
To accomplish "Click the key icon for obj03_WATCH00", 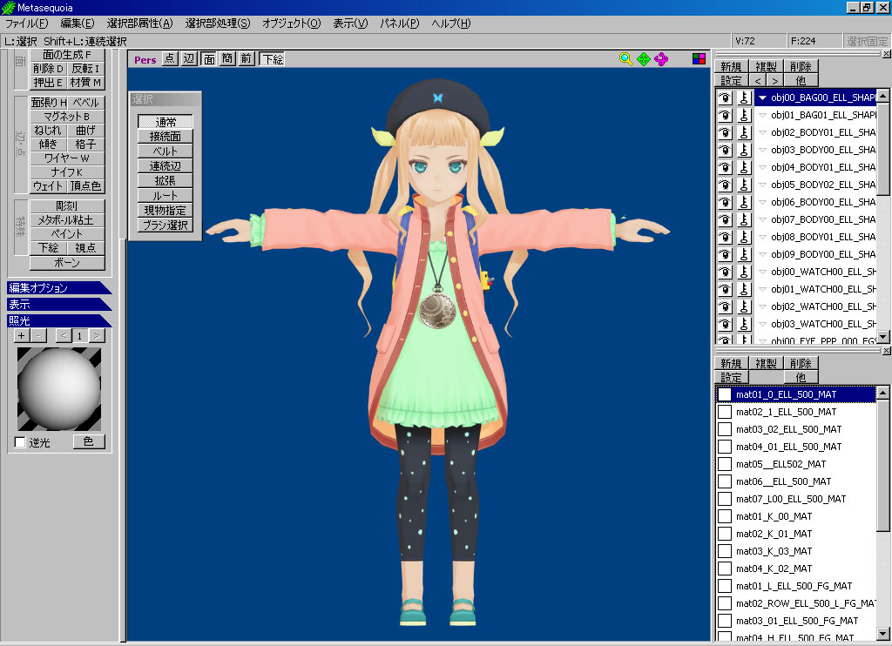I will [x=744, y=324].
